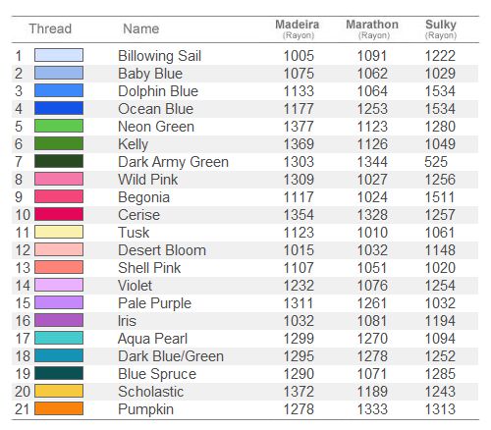Select the Dolphin Blue thread swatch
The width and height of the screenshot is (491, 430).
[x=59, y=90]
